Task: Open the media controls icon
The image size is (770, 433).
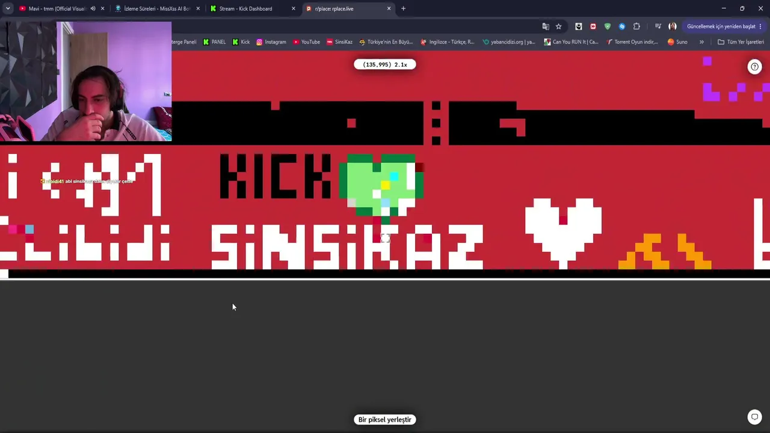Action: pyautogui.click(x=658, y=26)
